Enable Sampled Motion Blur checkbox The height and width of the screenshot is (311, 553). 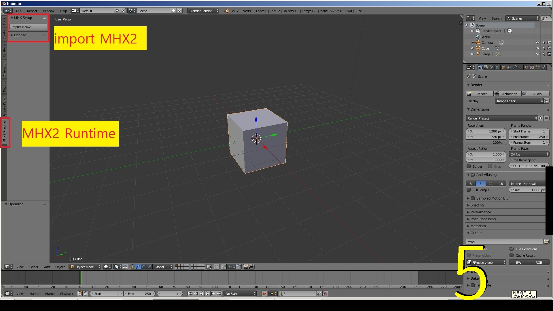point(473,198)
